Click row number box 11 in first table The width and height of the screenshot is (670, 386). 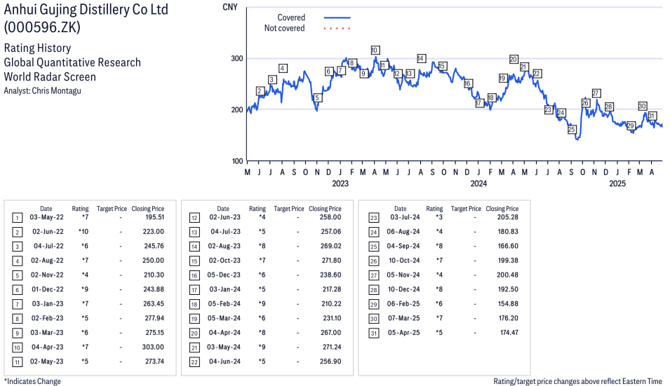17,363
